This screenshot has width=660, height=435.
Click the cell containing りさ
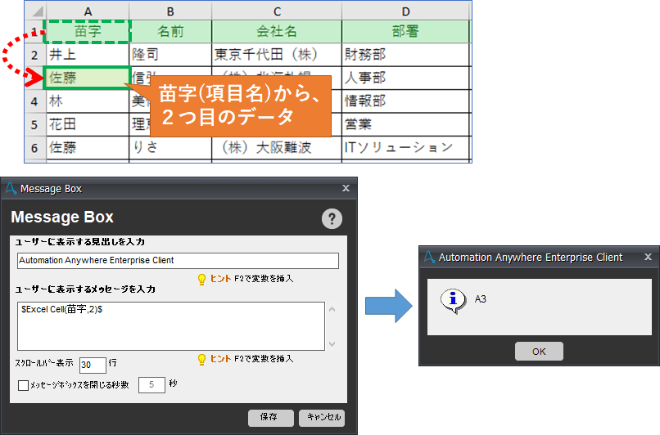pyautogui.click(x=170, y=147)
